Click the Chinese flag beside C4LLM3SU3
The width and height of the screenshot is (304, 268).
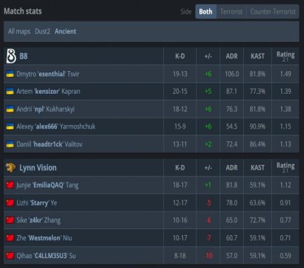point(10,256)
